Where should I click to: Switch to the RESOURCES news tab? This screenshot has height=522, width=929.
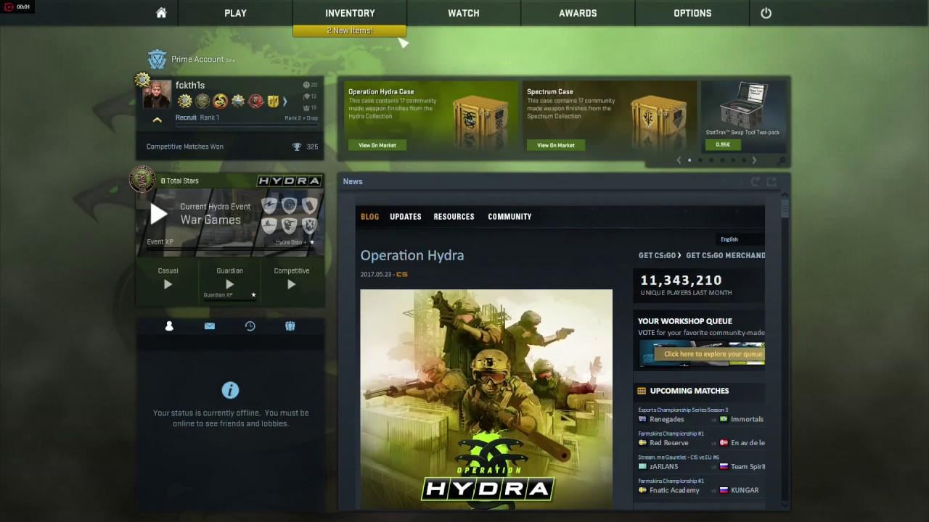tap(454, 217)
